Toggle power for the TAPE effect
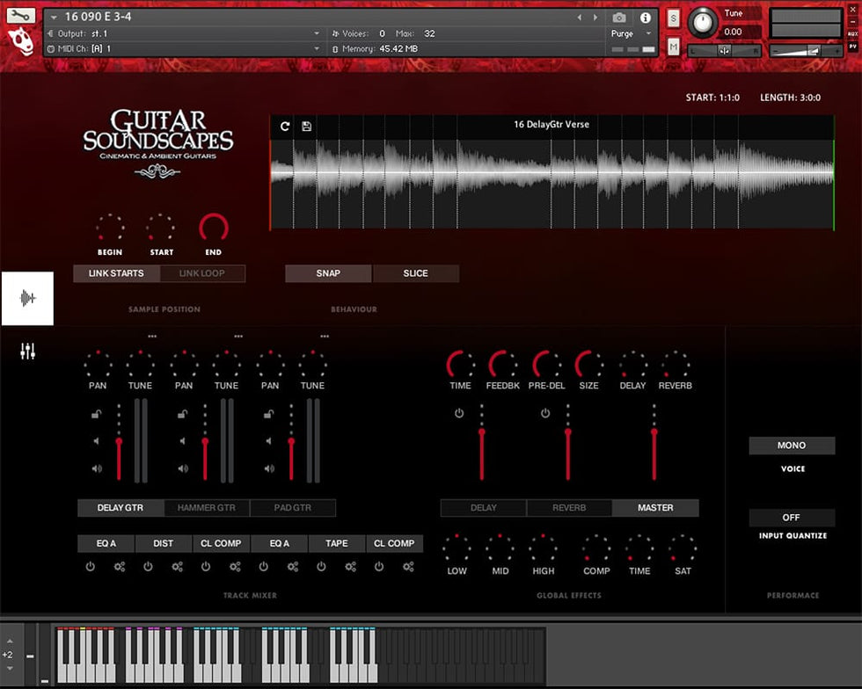The height and width of the screenshot is (689, 862). tap(321, 567)
